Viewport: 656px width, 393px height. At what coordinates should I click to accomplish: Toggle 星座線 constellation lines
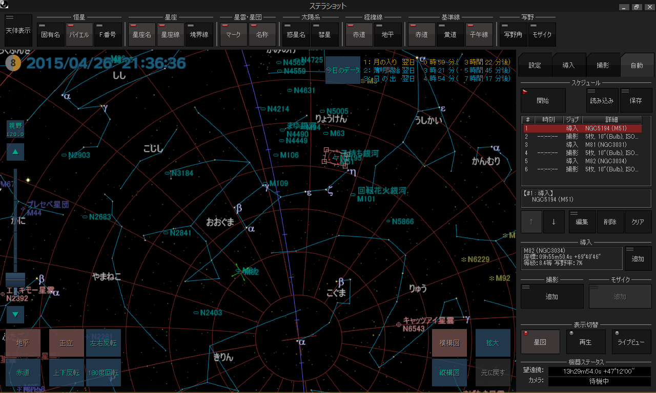[x=171, y=35]
